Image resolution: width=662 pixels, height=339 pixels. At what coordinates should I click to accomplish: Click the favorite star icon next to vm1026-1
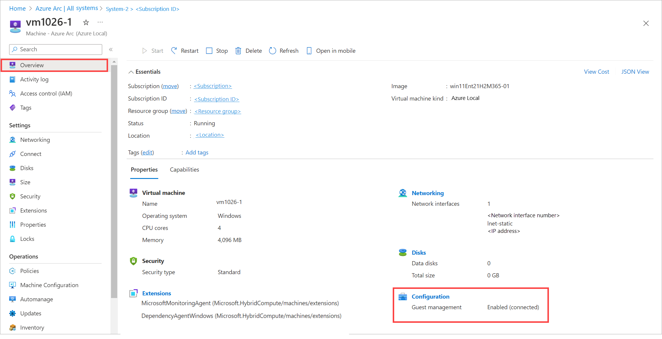click(86, 22)
